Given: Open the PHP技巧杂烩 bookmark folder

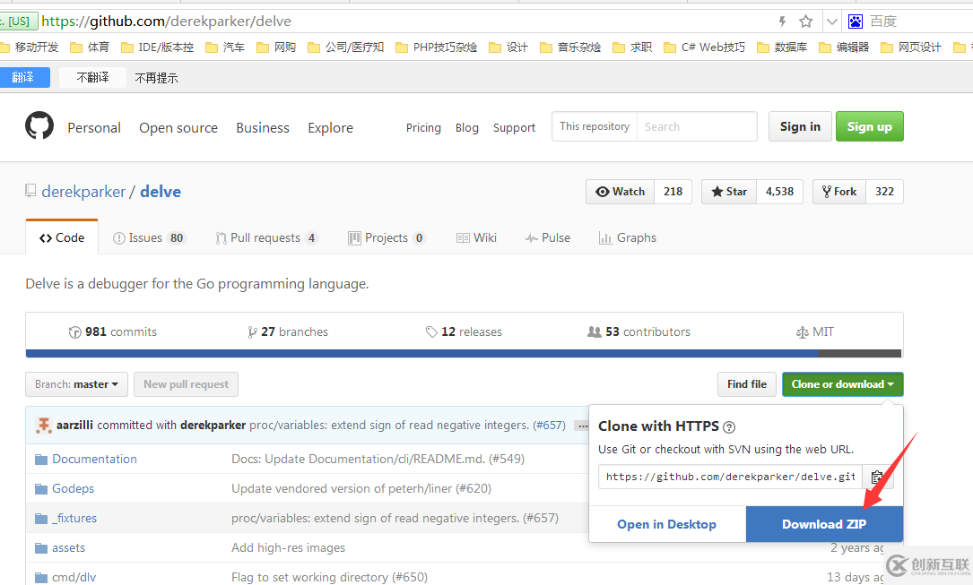Looking at the screenshot, I should point(437,47).
